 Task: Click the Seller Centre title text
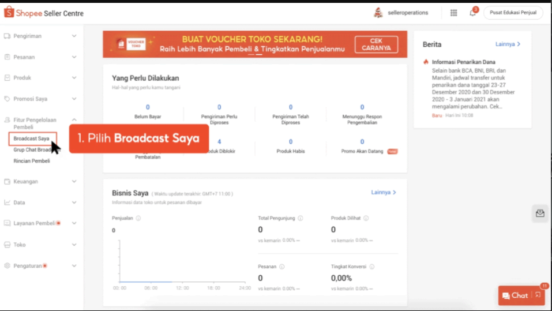[x=63, y=13]
